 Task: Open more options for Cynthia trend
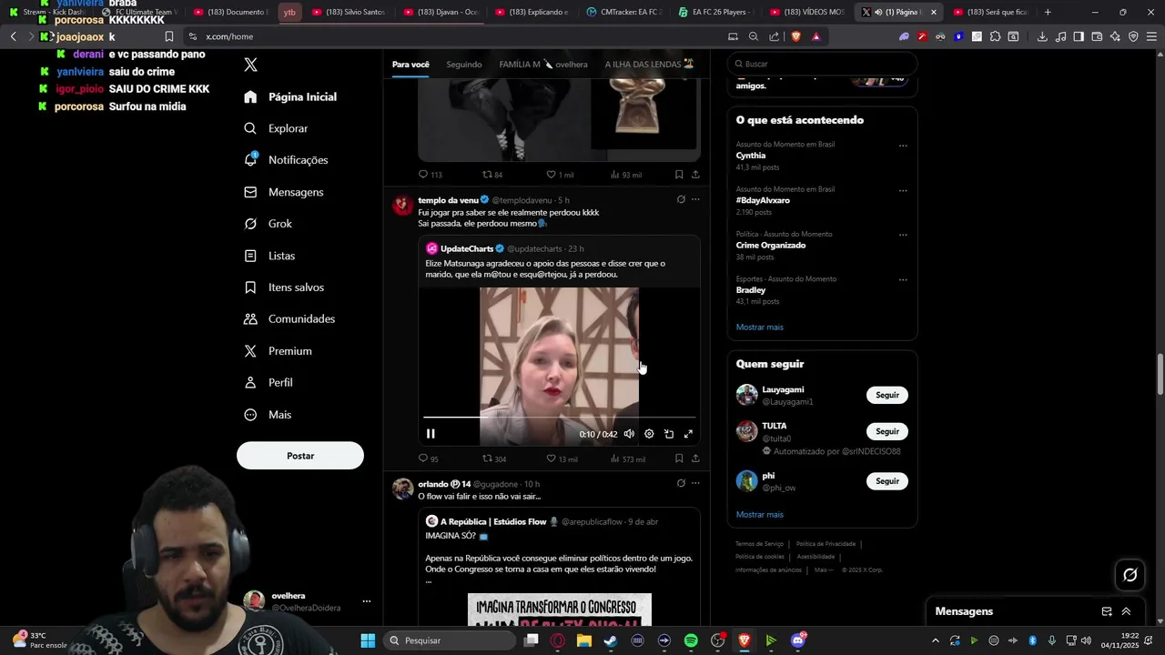click(903, 146)
